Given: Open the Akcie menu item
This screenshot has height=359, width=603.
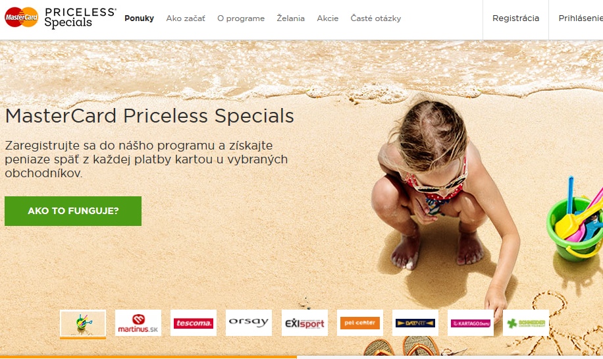Looking at the screenshot, I should click(328, 18).
